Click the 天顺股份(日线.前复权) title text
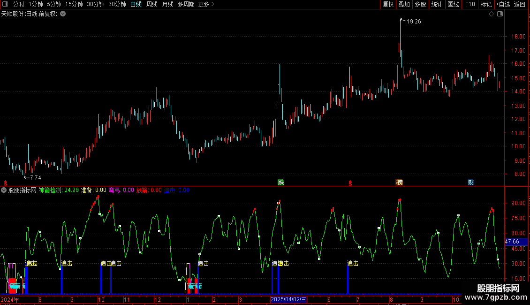Screen dimensions: 530x305 (30, 14)
